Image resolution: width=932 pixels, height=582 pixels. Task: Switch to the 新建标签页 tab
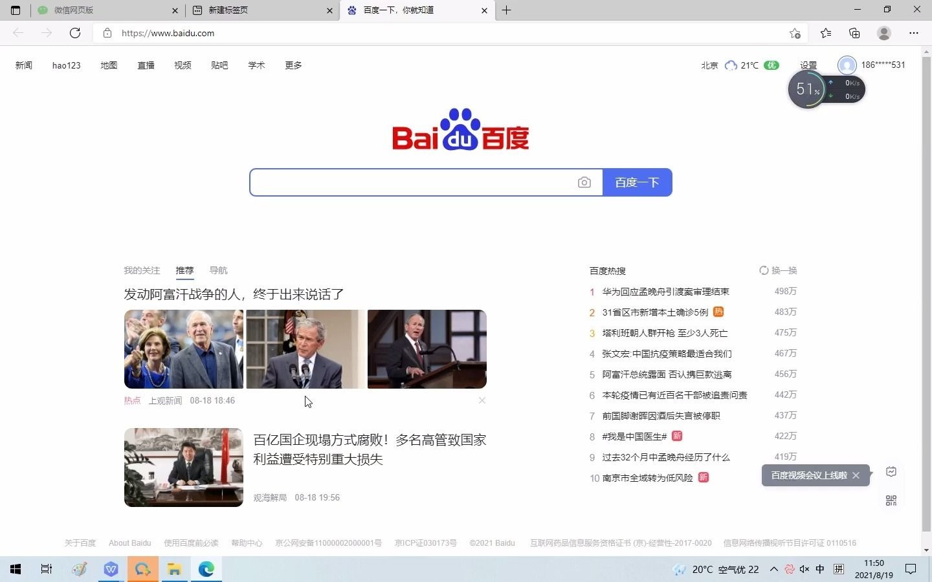click(x=262, y=10)
